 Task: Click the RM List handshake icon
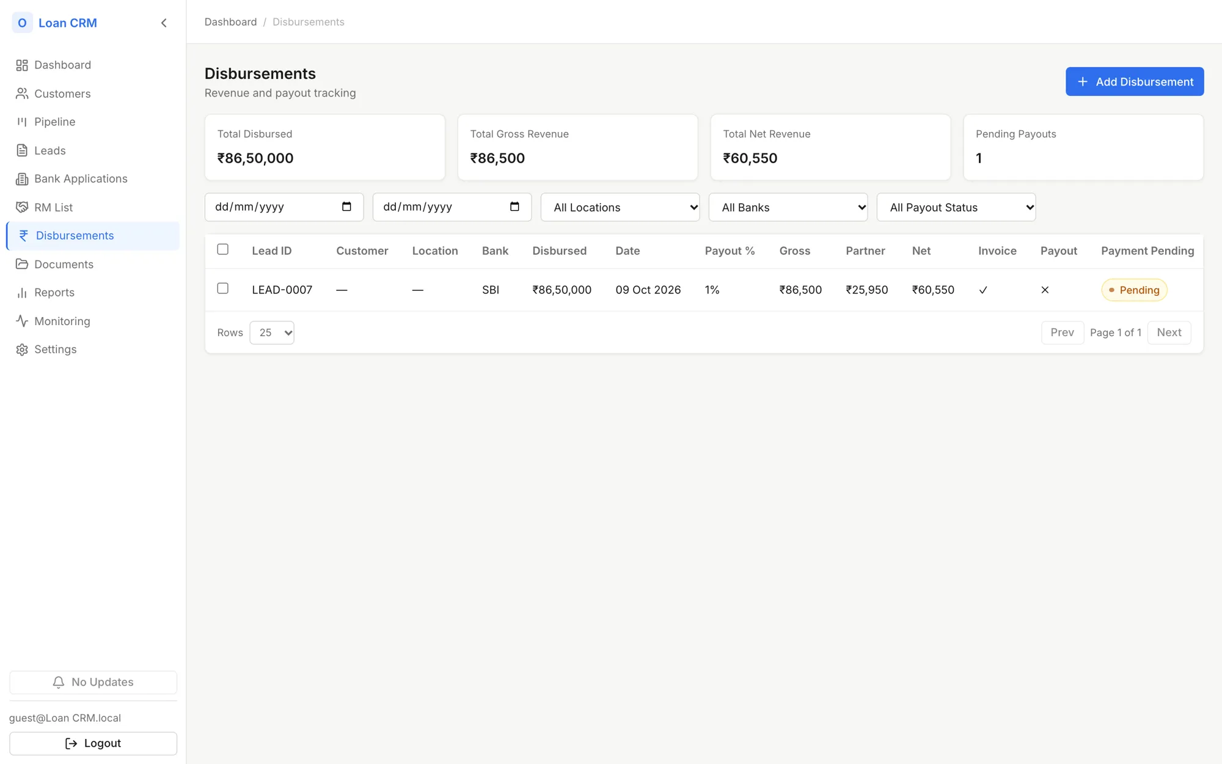click(x=22, y=207)
